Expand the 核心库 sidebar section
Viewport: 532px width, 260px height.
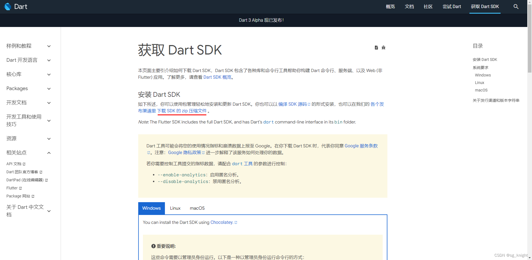pyautogui.click(x=49, y=75)
